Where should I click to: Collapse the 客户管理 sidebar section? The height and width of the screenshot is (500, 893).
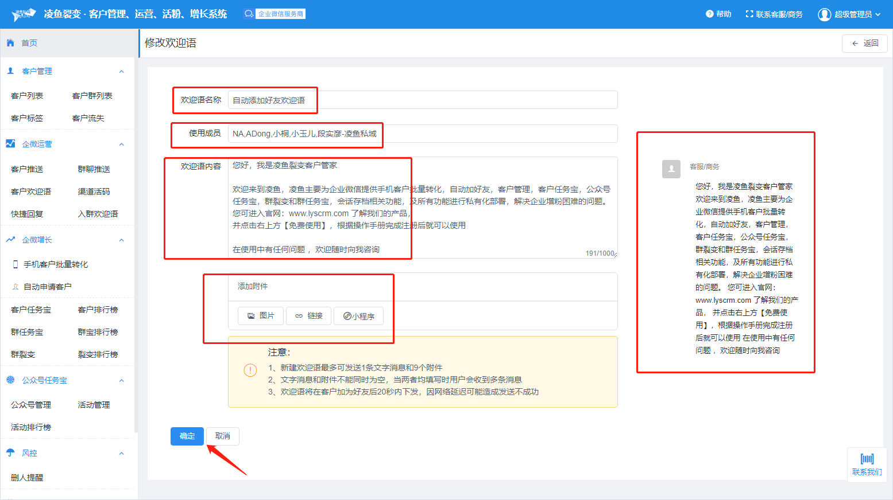121,72
